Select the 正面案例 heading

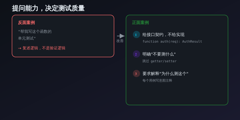click(x=140, y=22)
